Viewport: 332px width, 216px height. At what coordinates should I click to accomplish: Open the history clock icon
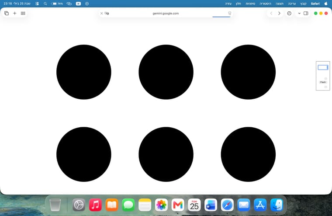point(289,13)
